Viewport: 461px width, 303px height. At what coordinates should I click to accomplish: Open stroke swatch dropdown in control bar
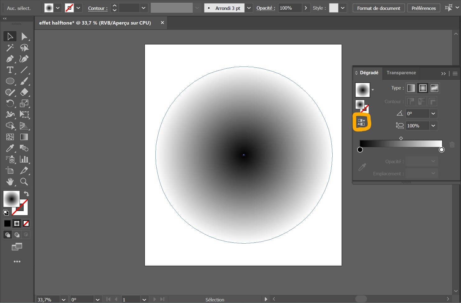pos(78,8)
